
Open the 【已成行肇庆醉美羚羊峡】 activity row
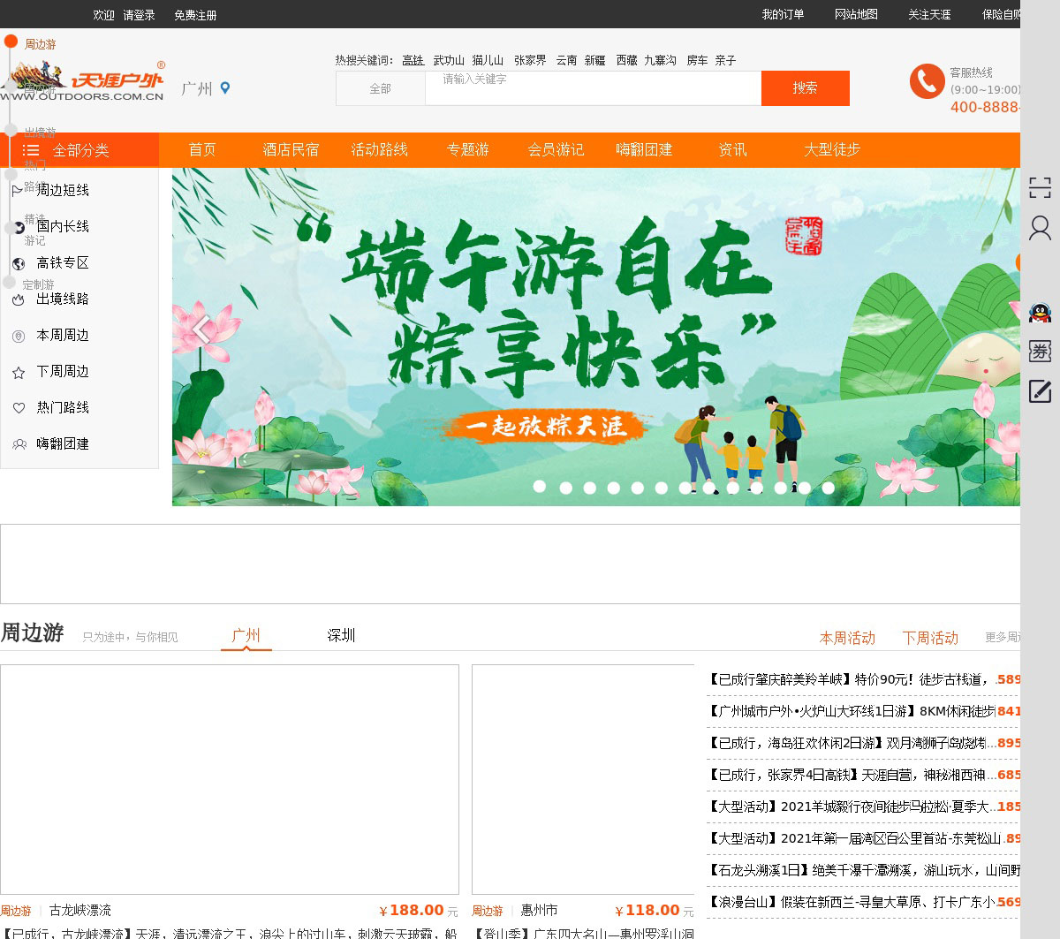coord(863,680)
